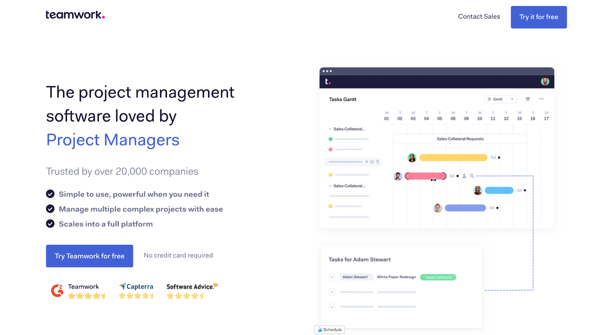Check the second task circle for Adam Stewart
The height and width of the screenshot is (335, 613).
[332, 292]
